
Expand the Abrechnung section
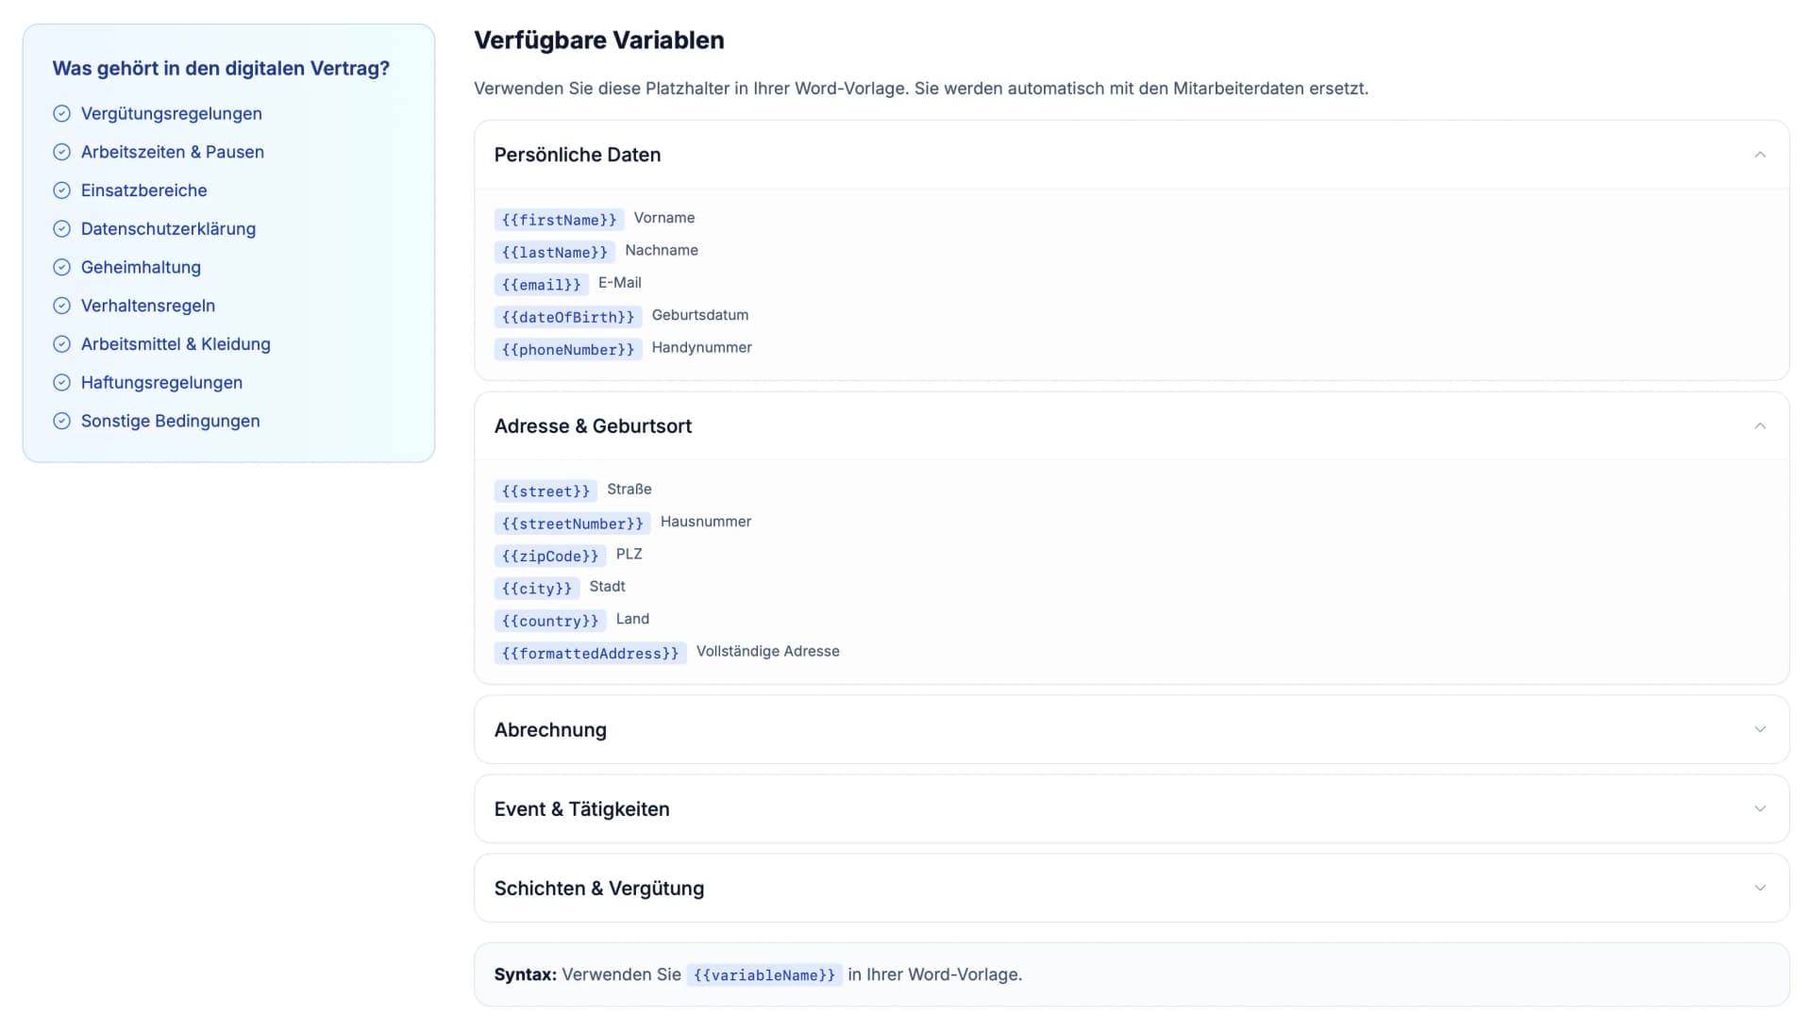pyautogui.click(x=1759, y=730)
